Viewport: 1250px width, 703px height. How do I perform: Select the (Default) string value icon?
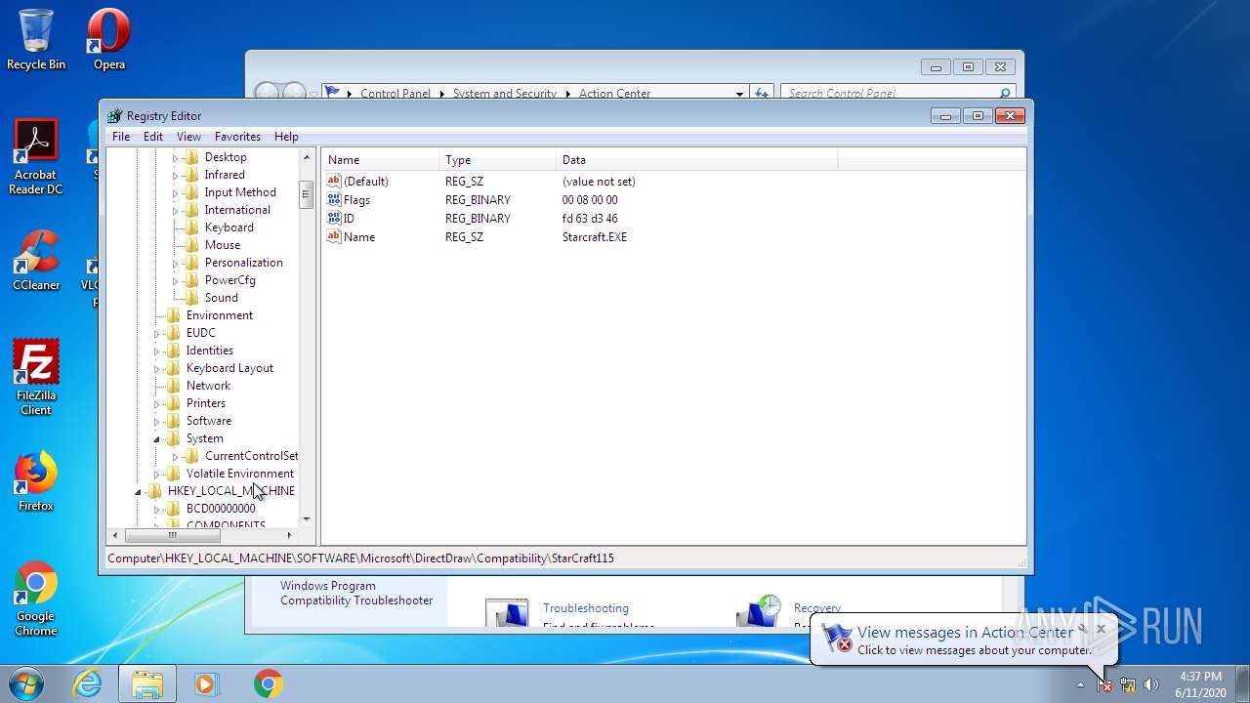coord(334,182)
